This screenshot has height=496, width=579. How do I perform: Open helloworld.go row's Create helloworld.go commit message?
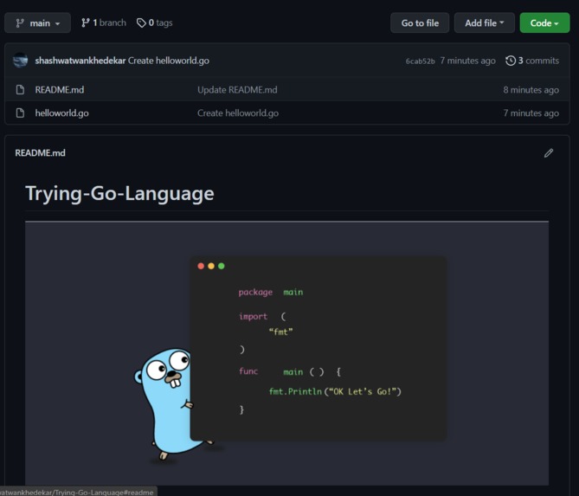238,113
